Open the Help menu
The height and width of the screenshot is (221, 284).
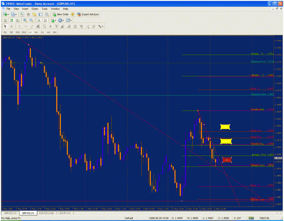[x=65, y=9]
